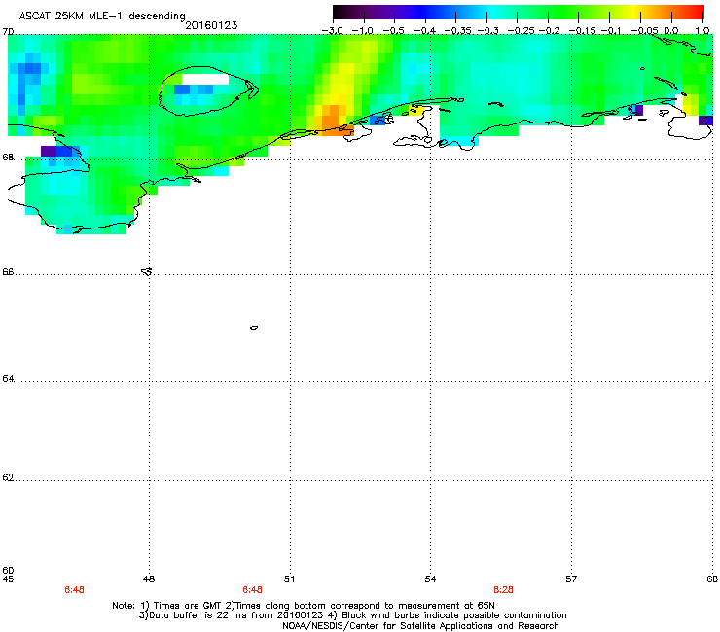The width and height of the screenshot is (720, 632).
Task: Click the note line starting 'Note: 1) Times are GMT'
Action: (304, 606)
